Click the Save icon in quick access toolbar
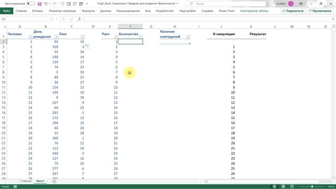 click(40, 4)
